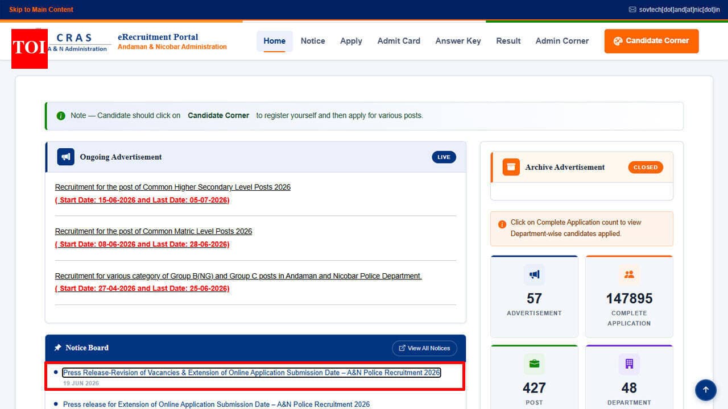728x409 pixels.
Task: Click the building icon above 48 Department
Action: [x=629, y=364]
